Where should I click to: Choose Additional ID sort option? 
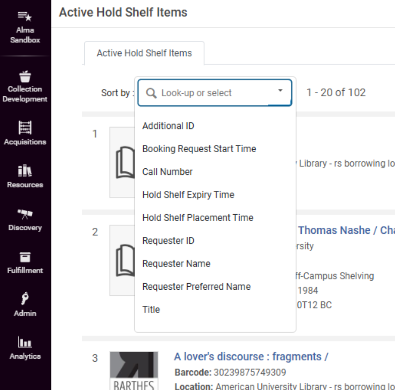click(168, 126)
